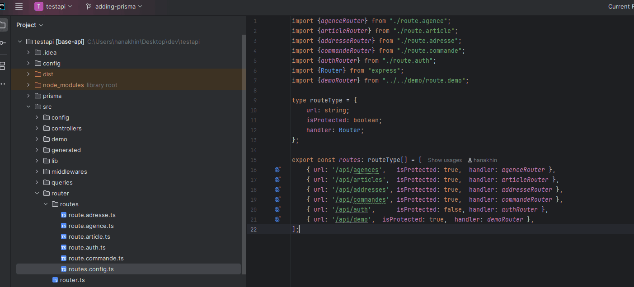
Task: Click gutter icon on line 19
Action: coord(277,199)
